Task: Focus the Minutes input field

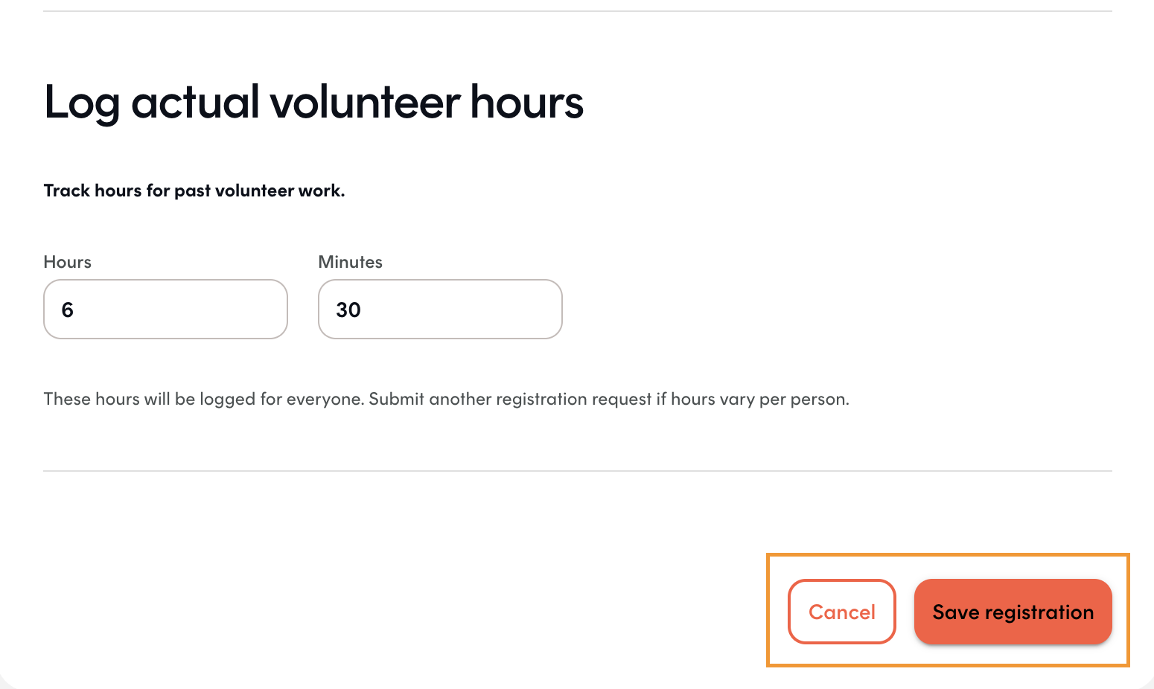Action: point(440,309)
